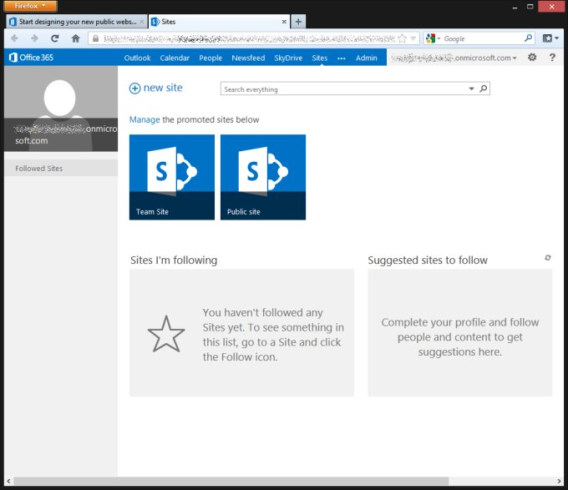Open the Newsfeed navigation item
The image size is (568, 490).
click(x=248, y=58)
